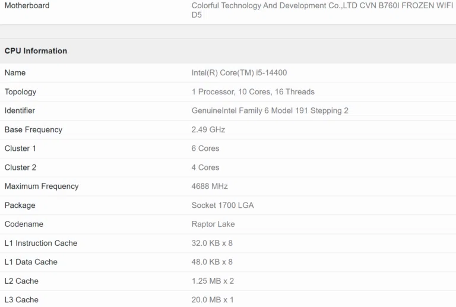Click the GenuineIntel Family 6 identifier value
The image size is (456, 307).
(270, 110)
